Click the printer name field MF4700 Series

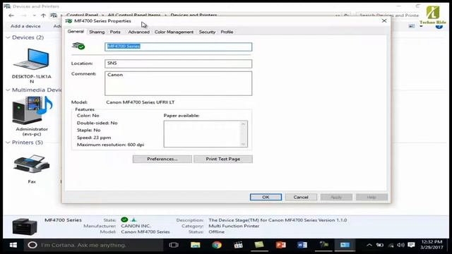click(x=178, y=47)
